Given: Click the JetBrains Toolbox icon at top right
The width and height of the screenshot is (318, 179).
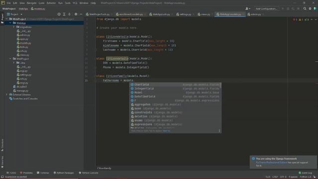Looking at the screenshot, I should point(315,9).
